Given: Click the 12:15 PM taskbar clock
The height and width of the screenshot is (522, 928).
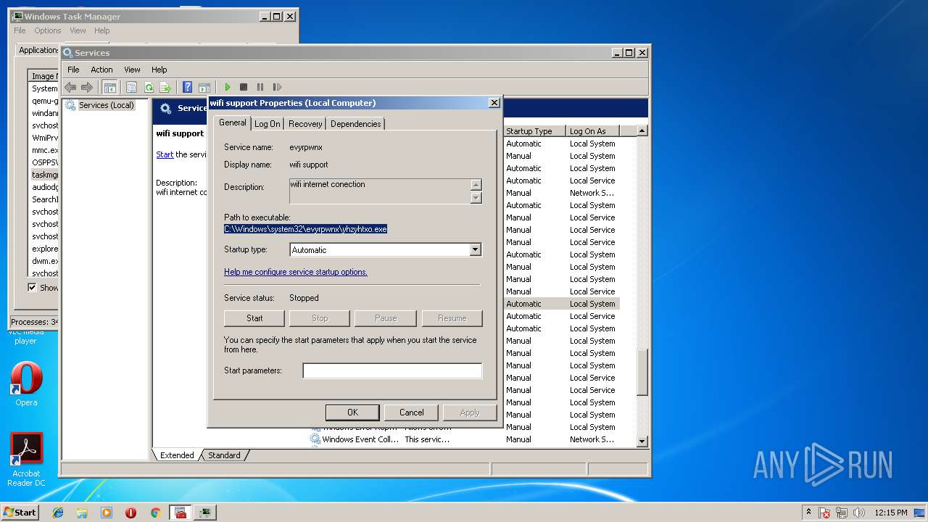Looking at the screenshot, I should coord(891,513).
